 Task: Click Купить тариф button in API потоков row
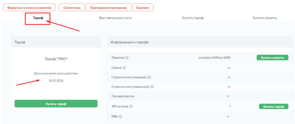[273, 106]
